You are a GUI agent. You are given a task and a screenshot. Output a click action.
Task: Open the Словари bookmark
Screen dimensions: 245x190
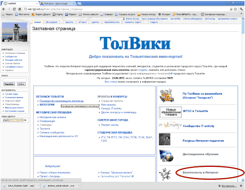[x=107, y=14]
